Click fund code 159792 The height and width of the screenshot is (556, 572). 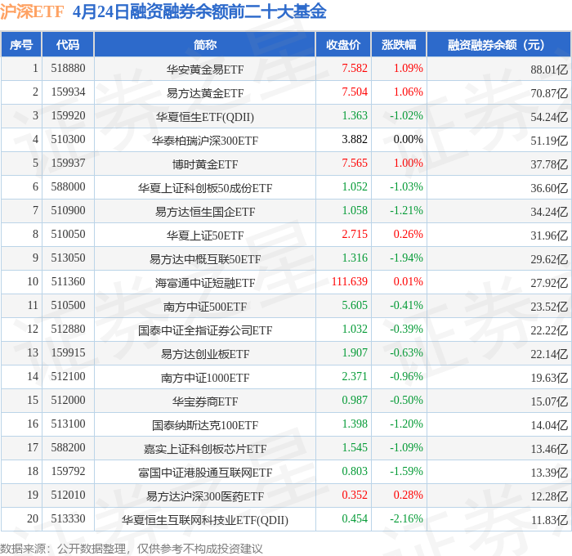coord(68,472)
